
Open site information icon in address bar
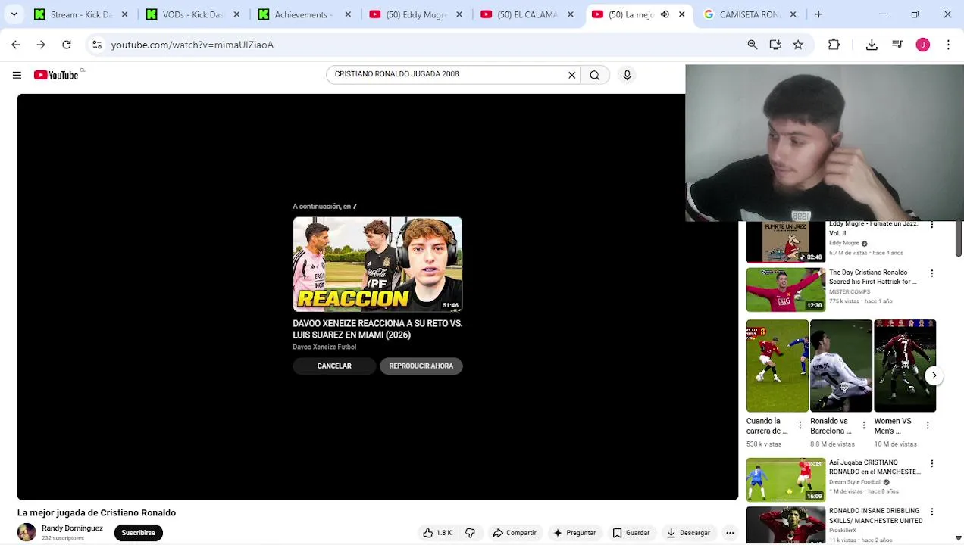97,45
